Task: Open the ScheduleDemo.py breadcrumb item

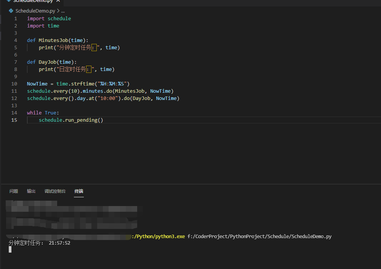Action: (35, 11)
